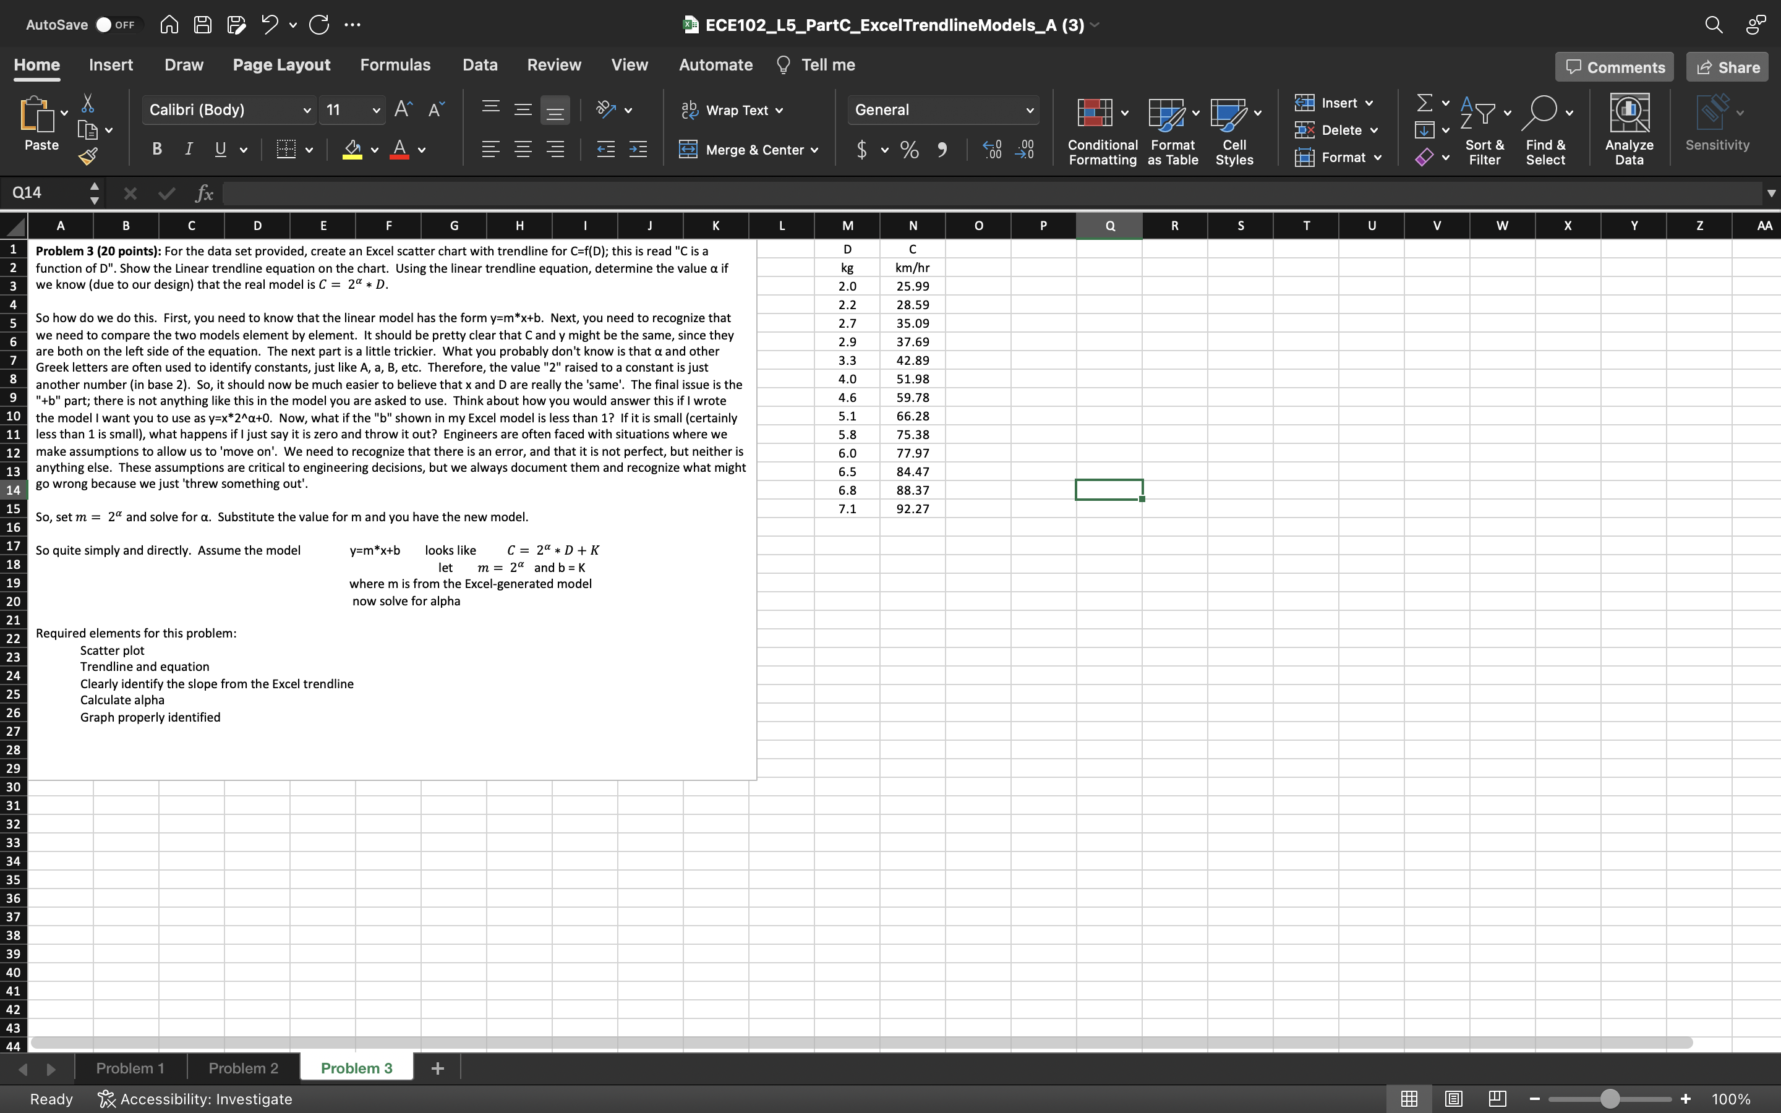Viewport: 1781px width, 1113px height.
Task: Click the fx insert function icon
Action: (204, 193)
